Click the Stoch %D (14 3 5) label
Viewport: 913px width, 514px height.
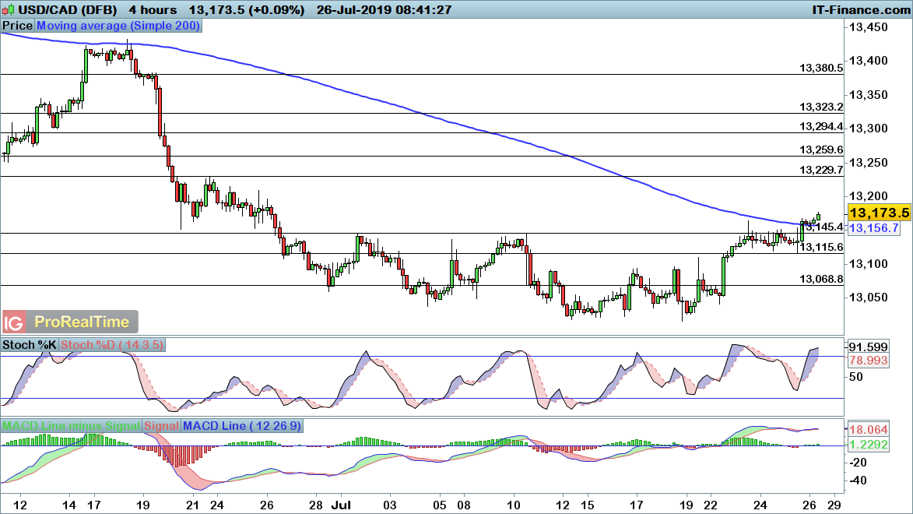pyautogui.click(x=112, y=345)
